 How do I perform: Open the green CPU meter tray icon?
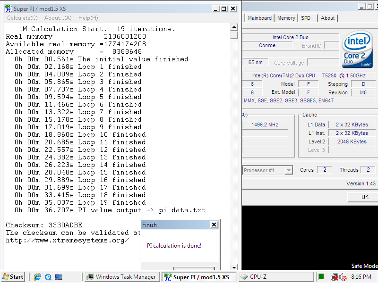pos(321,277)
